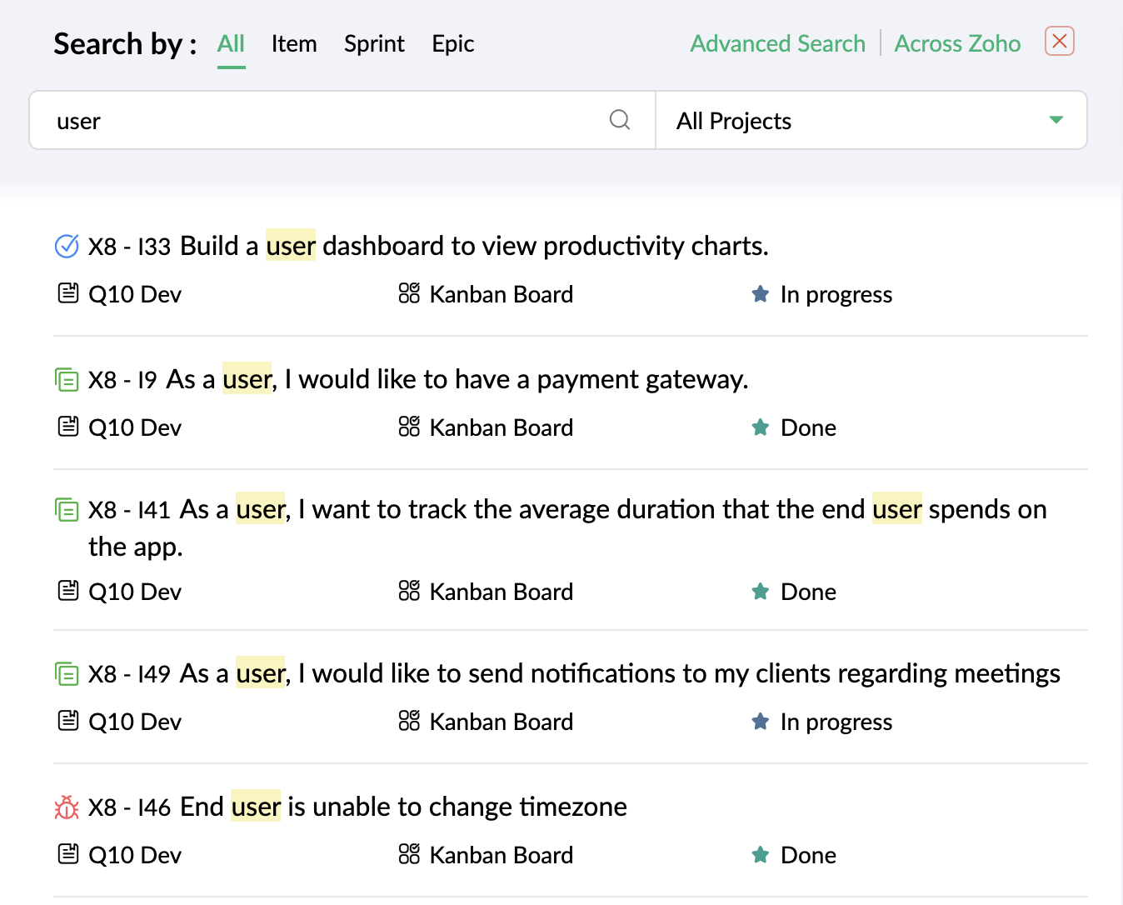This screenshot has width=1123, height=905.
Task: Click 'Q10 Dev' project in the I49 row
Action: click(135, 722)
